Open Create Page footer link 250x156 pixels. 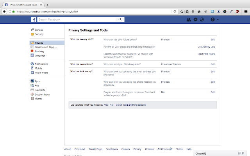[x=95, y=149]
